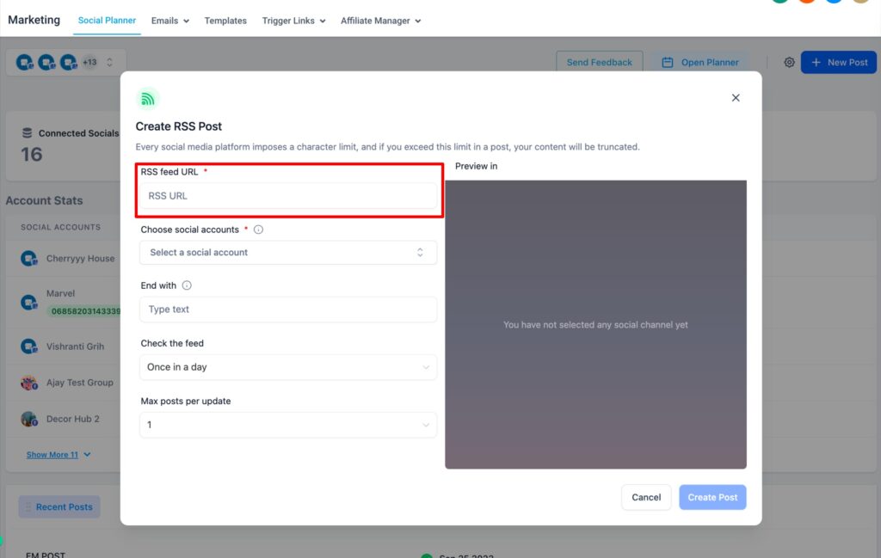Click Decor Hub 2 account name
881x558 pixels.
pos(73,419)
